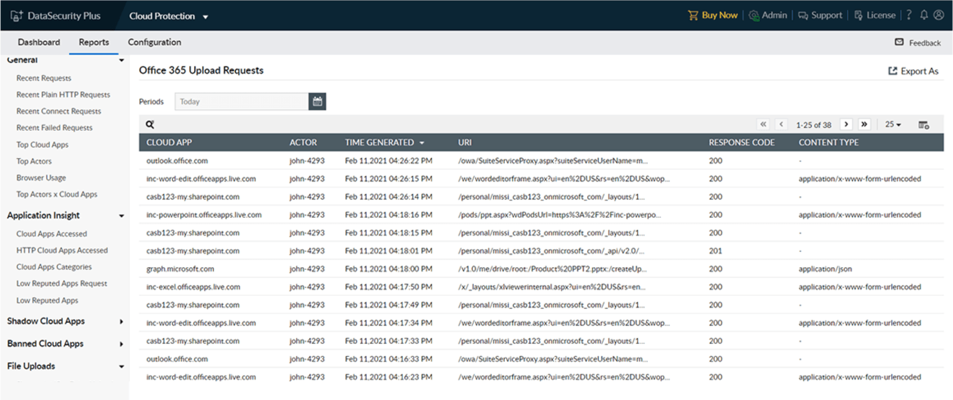This screenshot has height=400, width=953.
Task: Click the Export As button
Action: click(913, 71)
